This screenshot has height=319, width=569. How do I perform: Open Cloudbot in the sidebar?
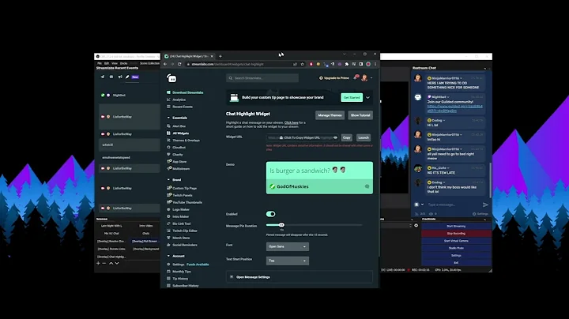click(x=179, y=148)
